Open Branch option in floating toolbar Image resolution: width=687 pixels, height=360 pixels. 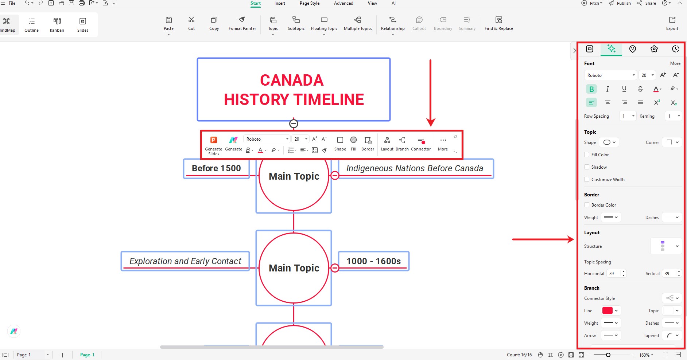point(402,144)
